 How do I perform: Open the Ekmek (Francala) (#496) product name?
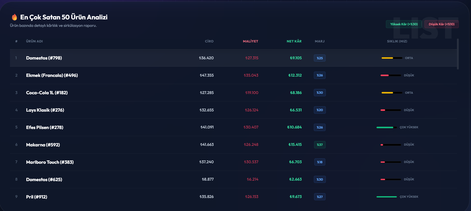(x=52, y=75)
